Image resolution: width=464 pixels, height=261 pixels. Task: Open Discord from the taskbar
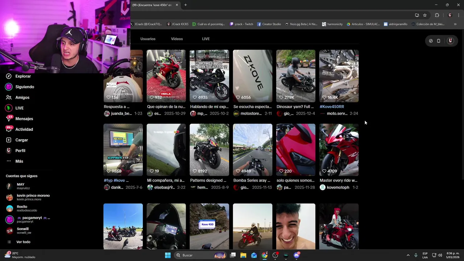tap(297, 255)
